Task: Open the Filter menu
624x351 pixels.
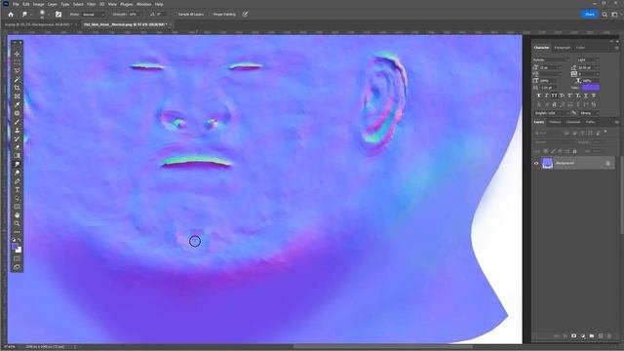Action: tap(91, 4)
